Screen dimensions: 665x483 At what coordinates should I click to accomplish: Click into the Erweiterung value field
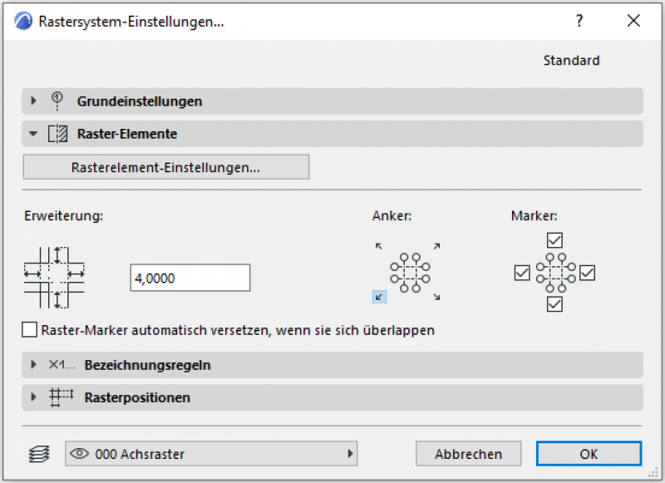pos(190,278)
